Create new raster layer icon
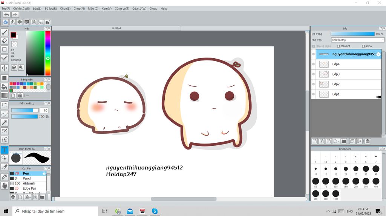386x216 pixels. pos(315,141)
